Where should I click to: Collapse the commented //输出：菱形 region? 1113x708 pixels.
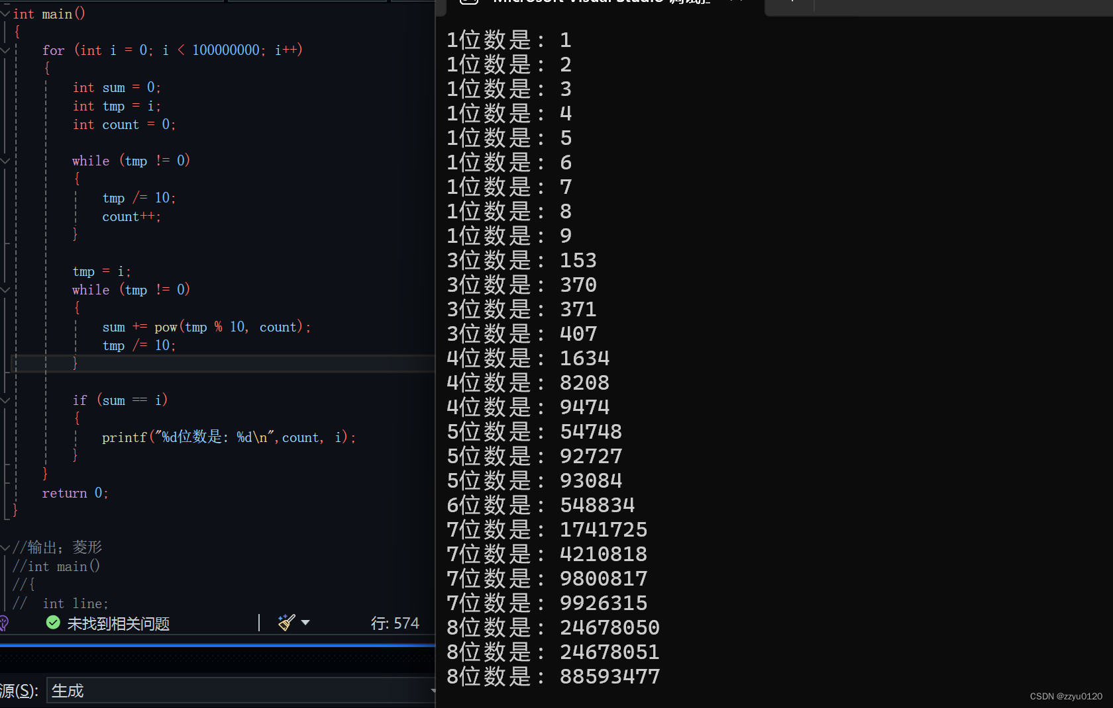click(5, 547)
